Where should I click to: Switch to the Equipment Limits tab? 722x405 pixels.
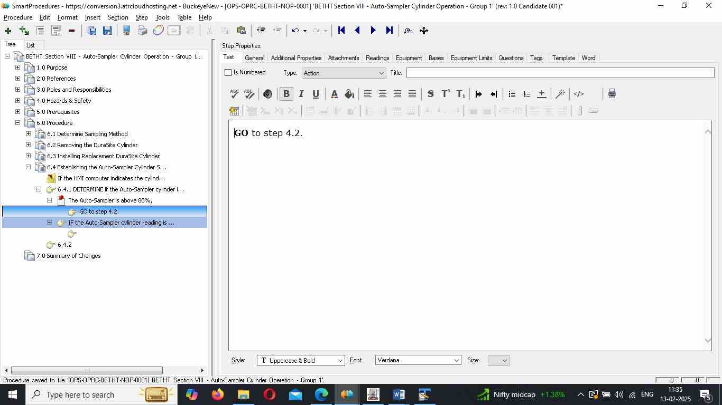[x=471, y=58]
